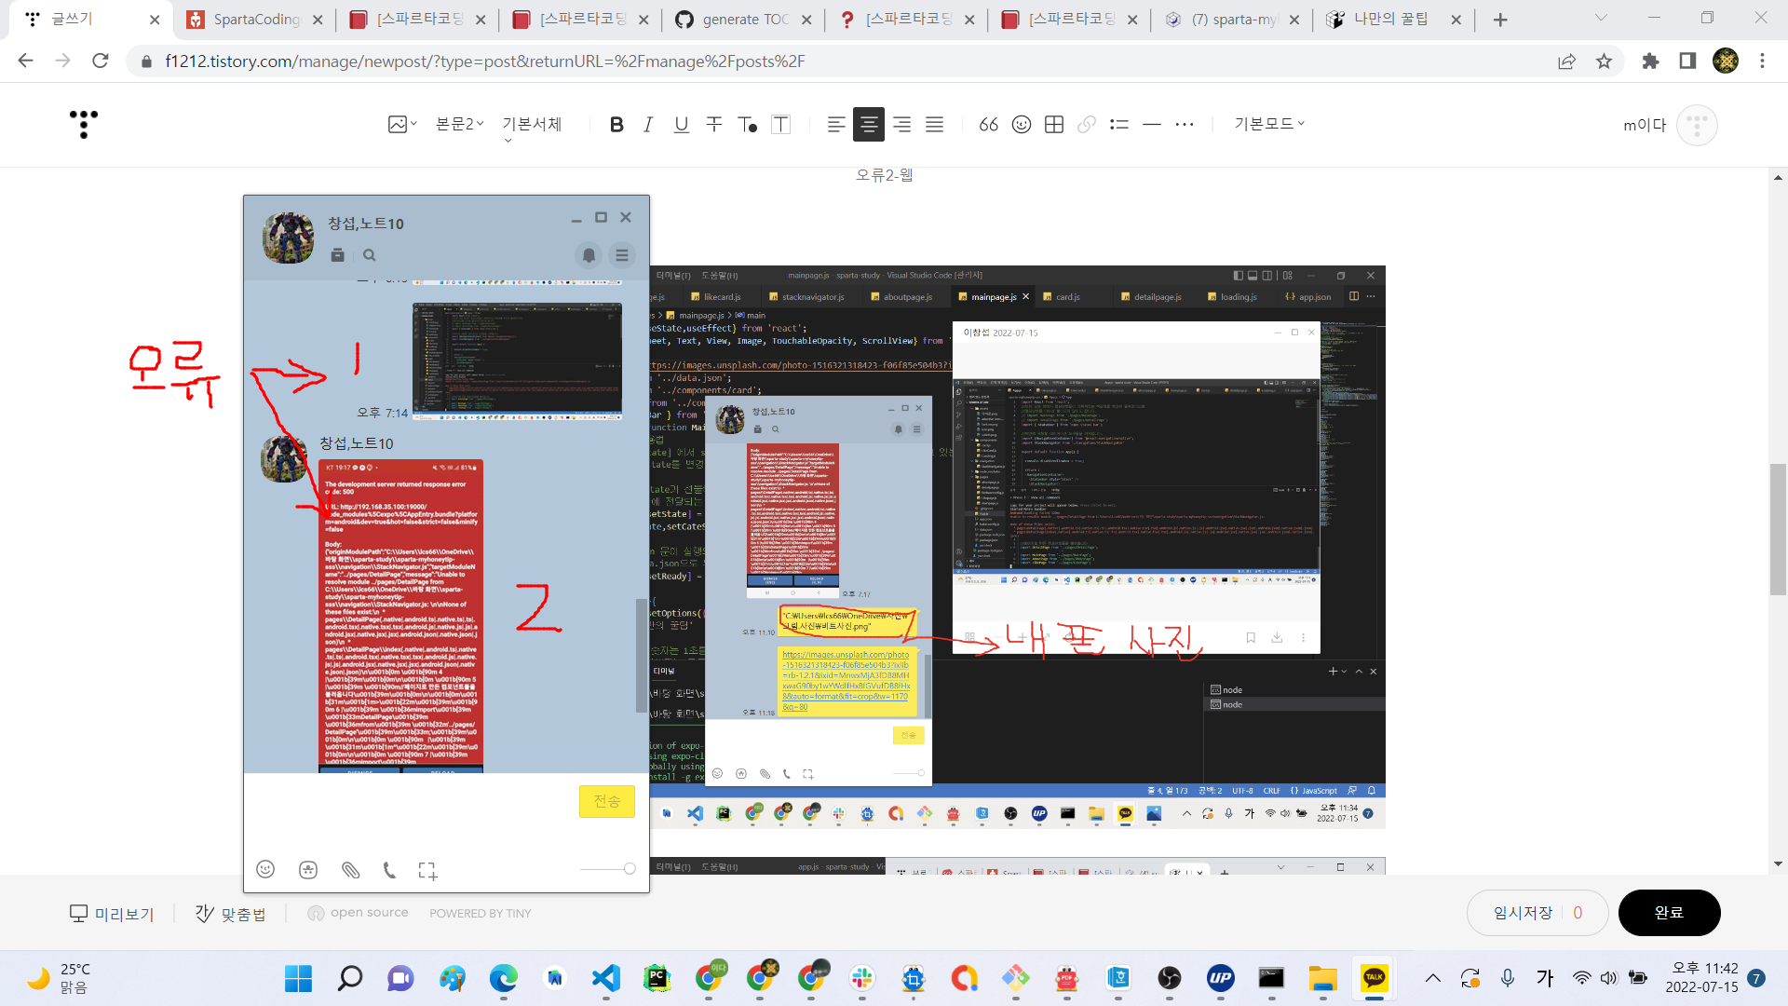Open emoticon picker in KakaoTalk chat
This screenshot has height=1006, width=1788.
coord(265,869)
